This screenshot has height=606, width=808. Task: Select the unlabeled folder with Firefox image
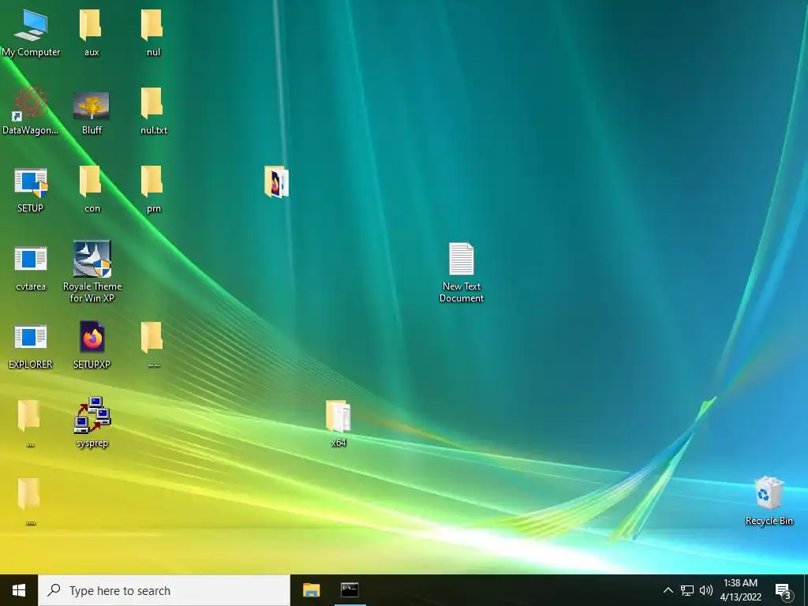[277, 181]
